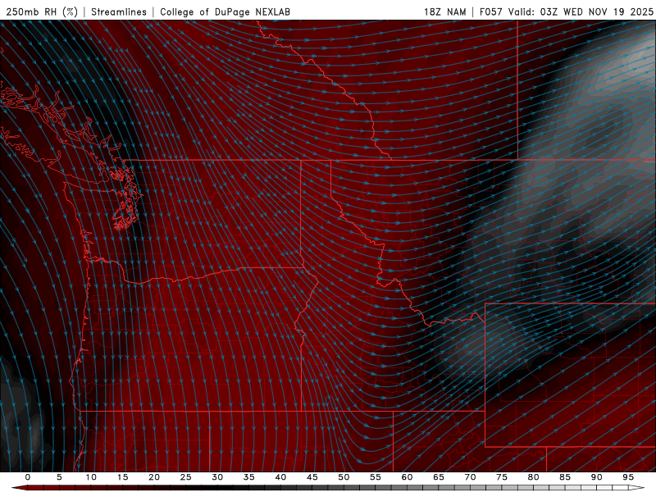This screenshot has width=656, height=492.
Task: Click the "75" color scale label
Action: (502, 477)
